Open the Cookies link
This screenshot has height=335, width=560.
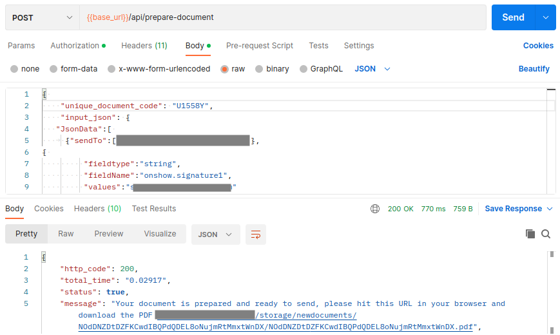pyautogui.click(x=538, y=46)
